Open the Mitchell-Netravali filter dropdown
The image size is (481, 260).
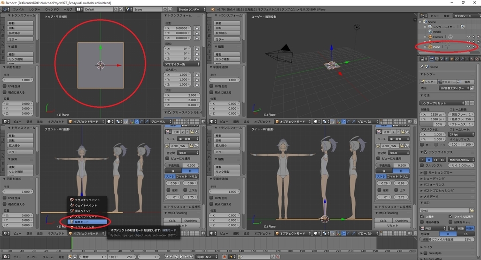[x=461, y=160]
